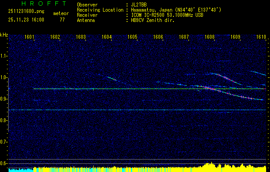Select the 1604 time marker

[106, 37]
